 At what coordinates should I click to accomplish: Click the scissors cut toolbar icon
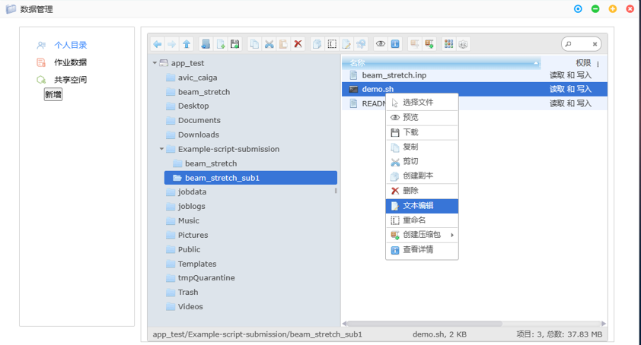(269, 44)
